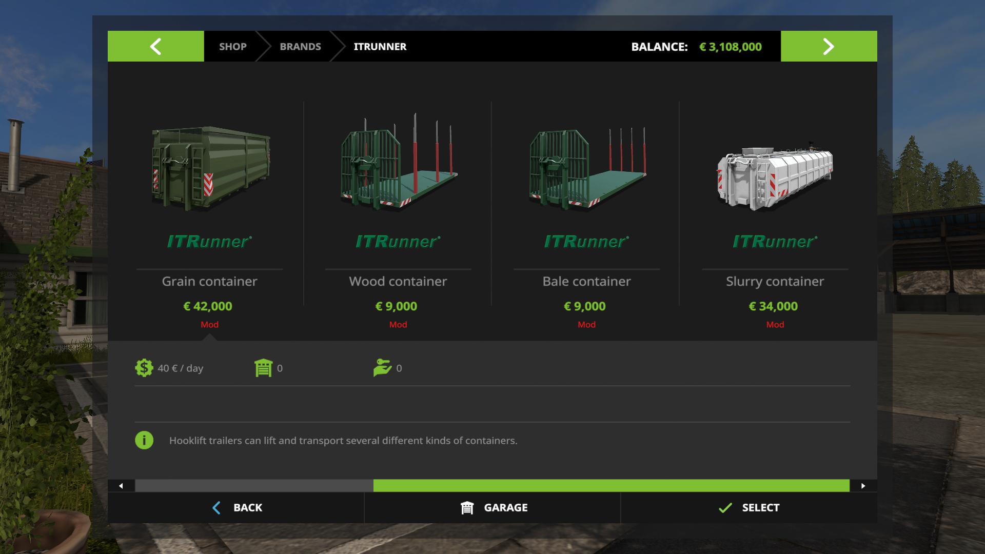Click the green left arrow page button
The width and height of the screenshot is (985, 554).
click(155, 46)
